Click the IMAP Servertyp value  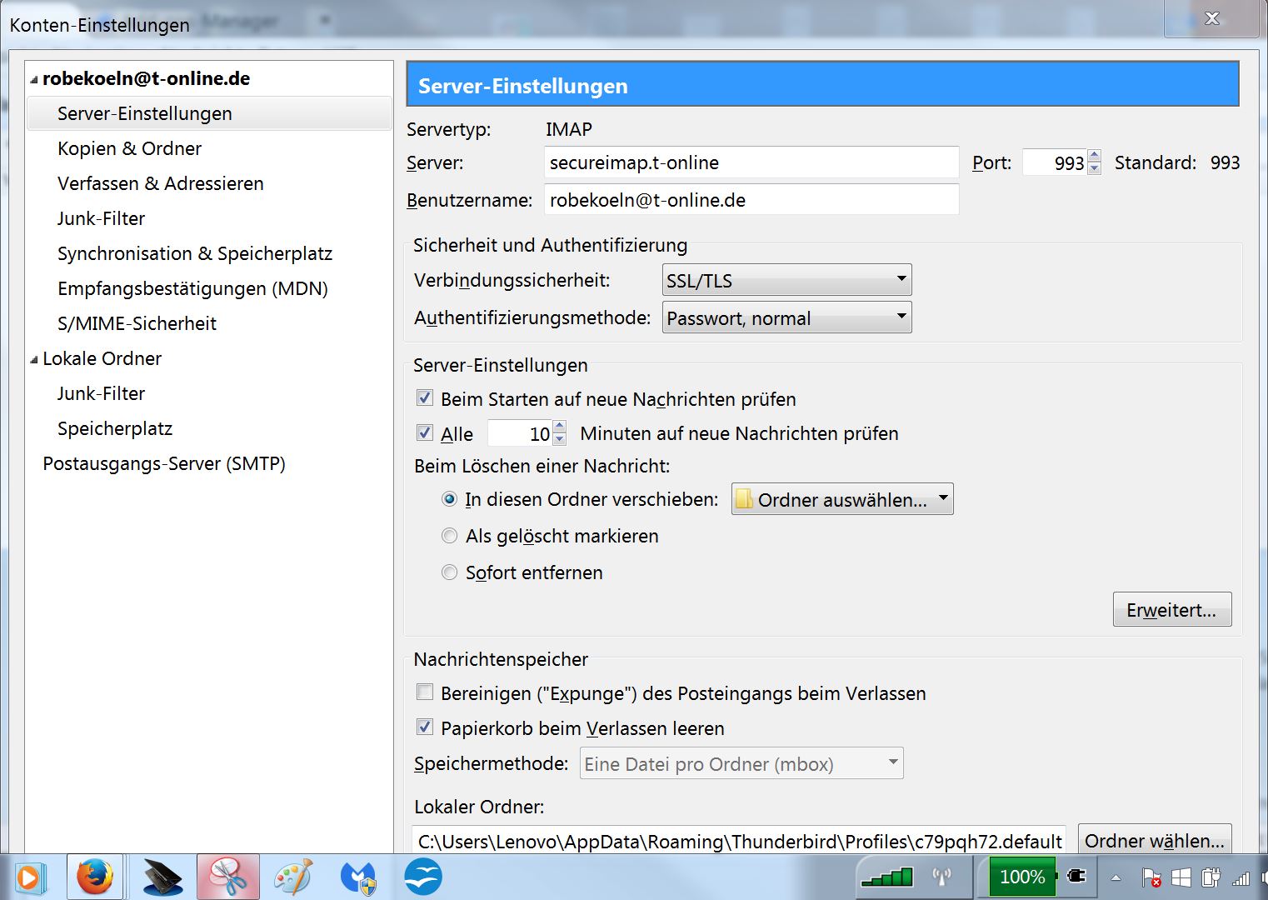(569, 129)
